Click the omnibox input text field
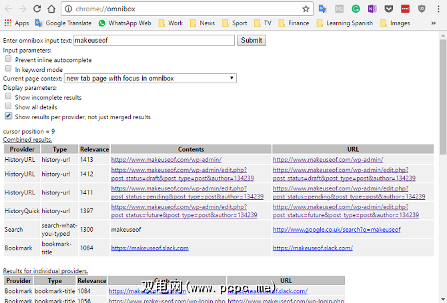This screenshot has width=447, height=303. (154, 41)
